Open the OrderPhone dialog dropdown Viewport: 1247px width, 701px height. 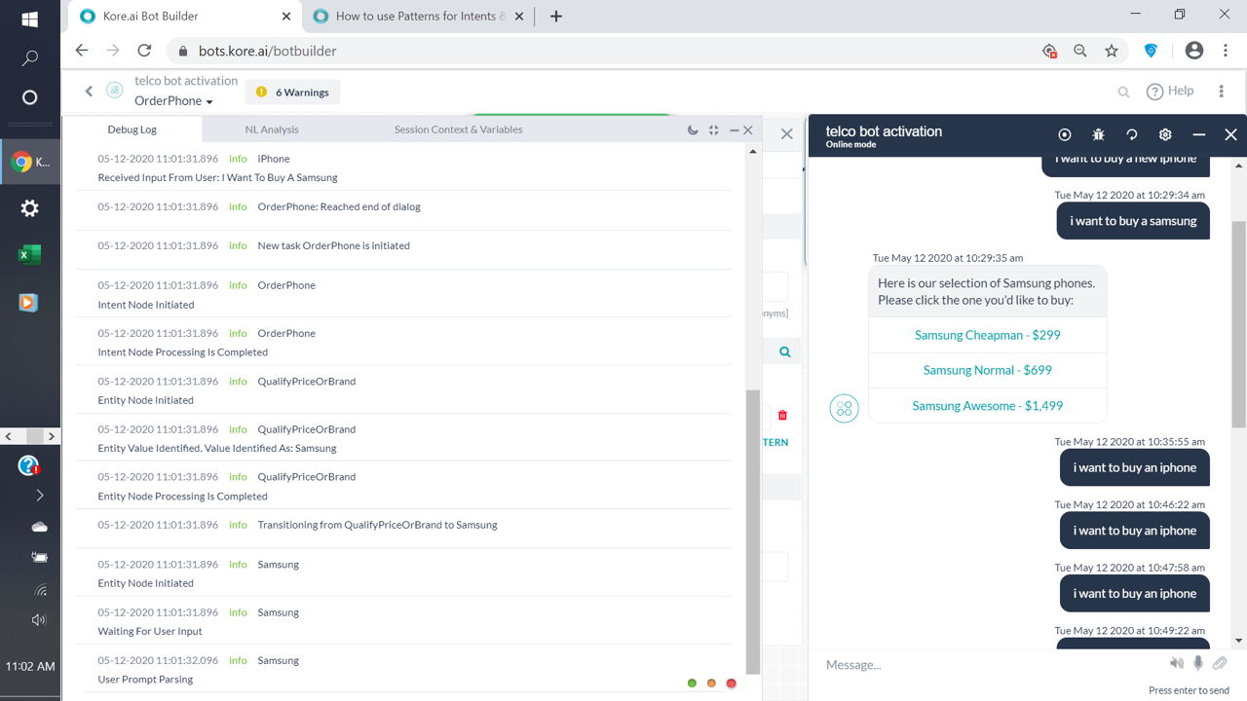pyautogui.click(x=173, y=100)
